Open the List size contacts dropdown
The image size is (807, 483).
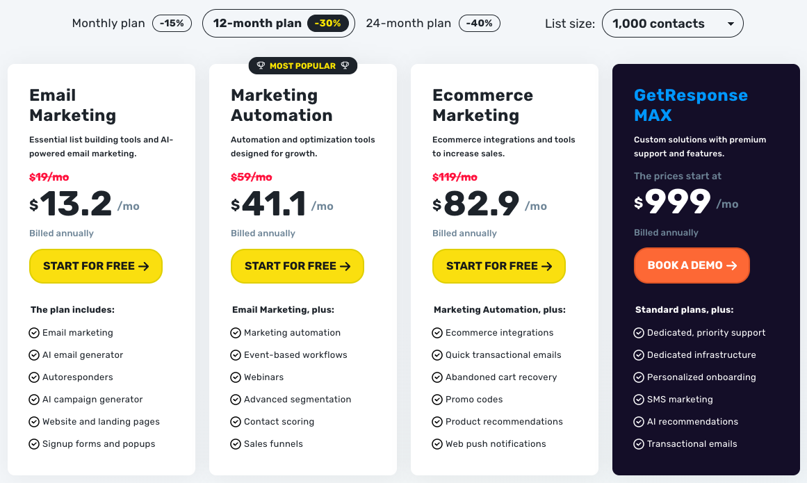click(672, 24)
